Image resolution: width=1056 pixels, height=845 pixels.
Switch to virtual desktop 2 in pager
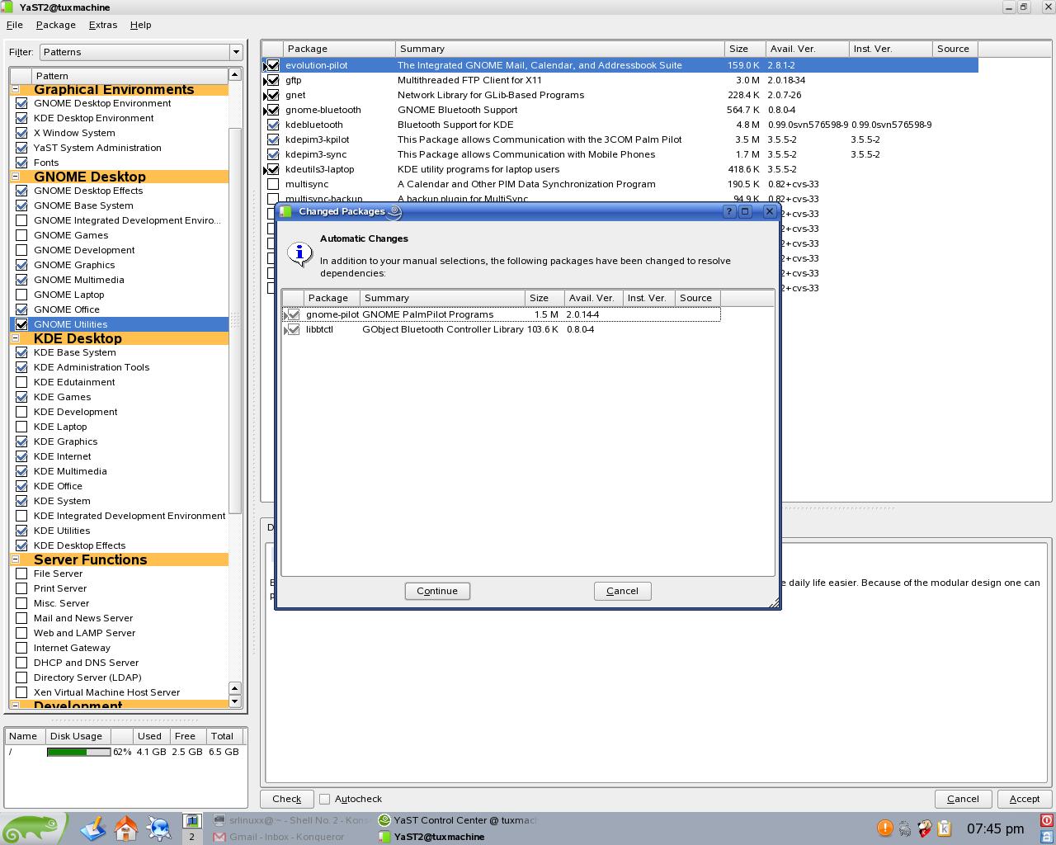coord(191,836)
